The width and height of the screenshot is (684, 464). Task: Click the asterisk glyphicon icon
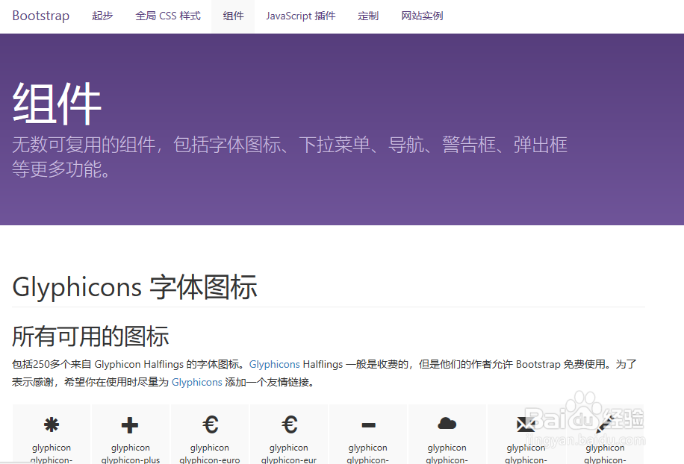click(52, 424)
